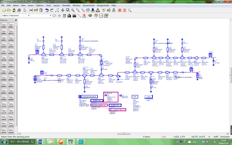
Task: Open the DynamicLink menu
Action: 89,5
